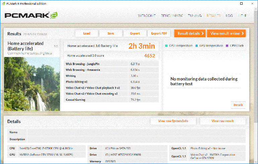The image size is (258, 164).
Task: Click the Details button in monitoring panel
Action: pyautogui.click(x=238, y=105)
